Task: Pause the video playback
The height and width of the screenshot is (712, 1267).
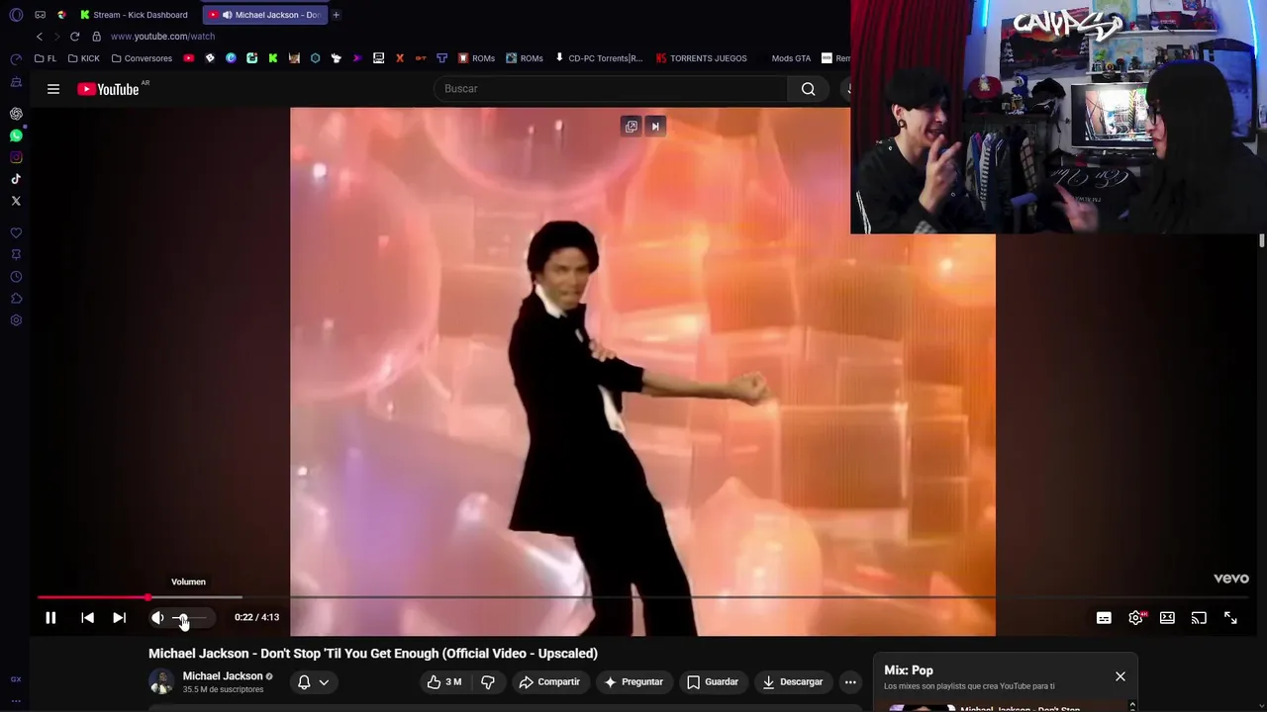Action: pos(50,618)
